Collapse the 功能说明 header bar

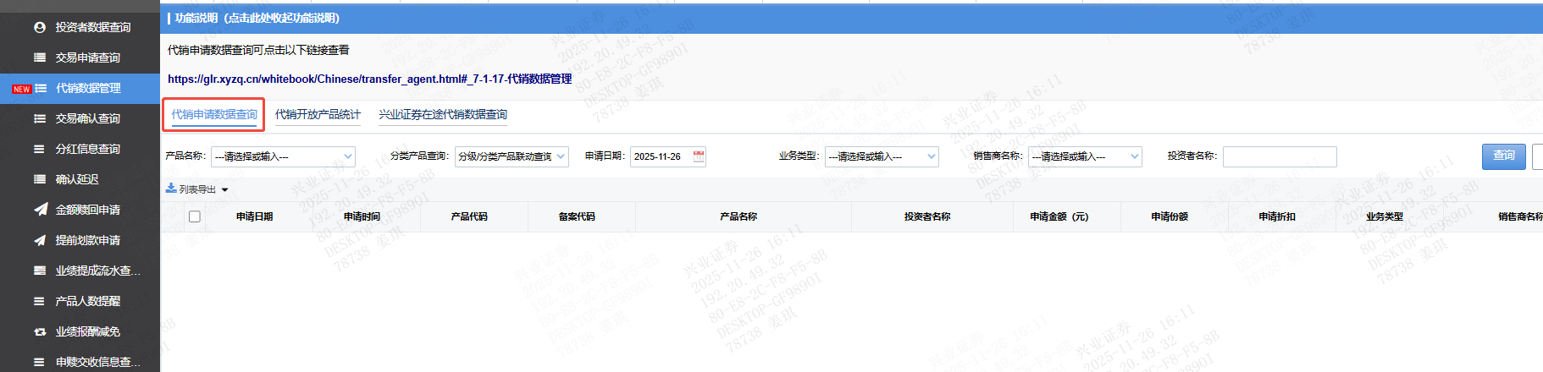tap(851, 18)
